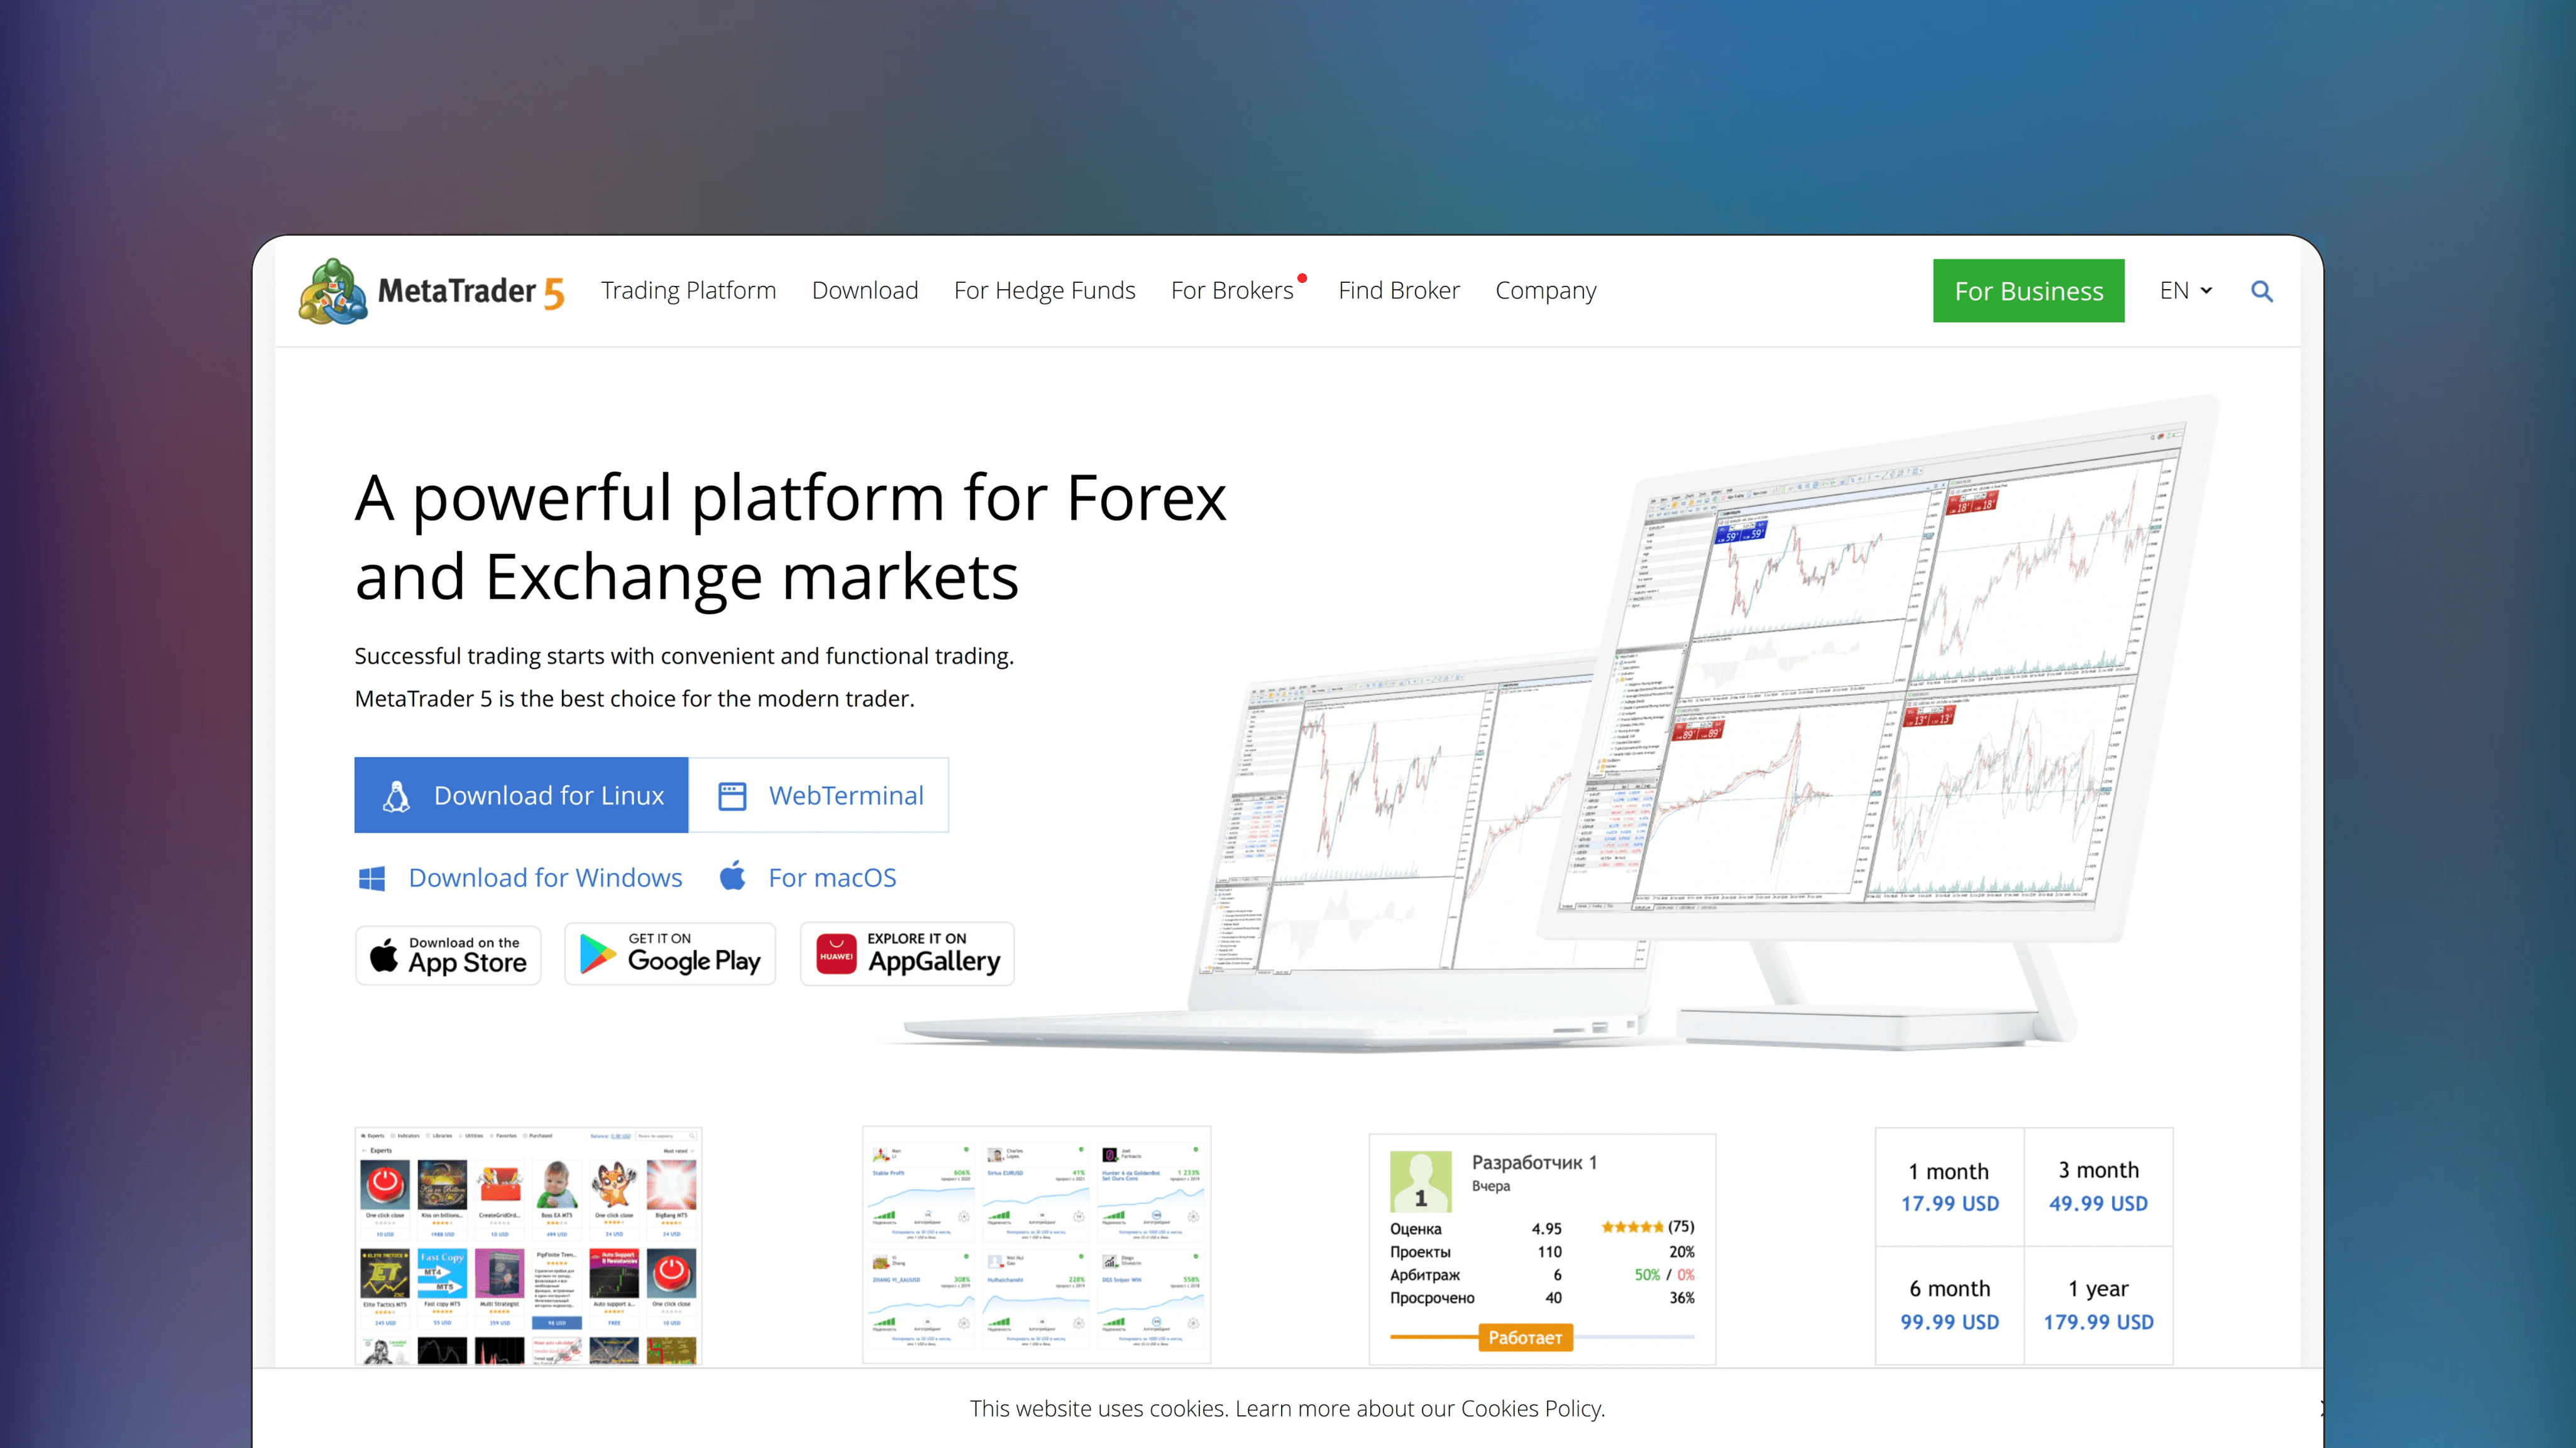The image size is (2576, 1448).
Task: Open the marketplace Experts screenshot thumbnail
Action: tap(527, 1245)
